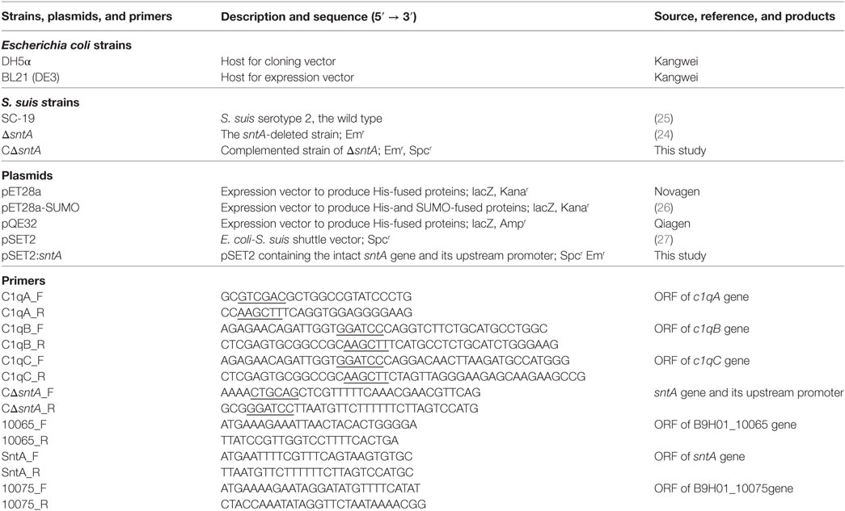Open reference 24 for ΔsntA strain
The width and height of the screenshot is (845, 511).
[x=663, y=135]
